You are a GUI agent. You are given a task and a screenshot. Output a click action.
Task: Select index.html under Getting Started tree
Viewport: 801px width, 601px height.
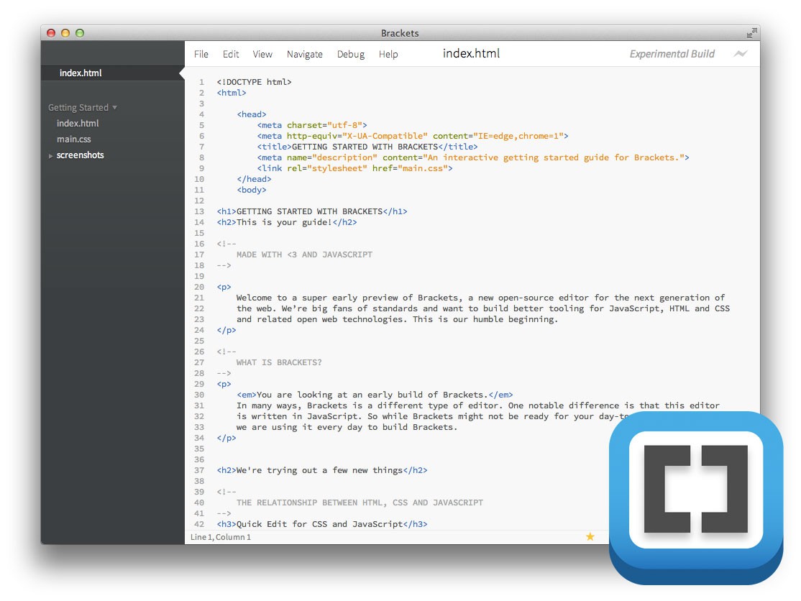coord(78,124)
